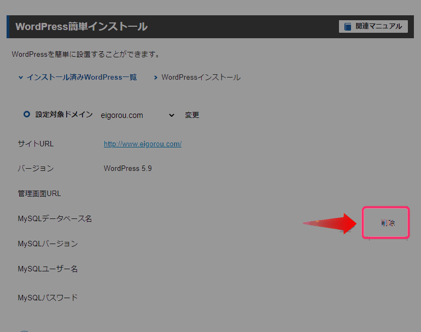
Task: Click the 削除 delete button
Action: (388, 223)
